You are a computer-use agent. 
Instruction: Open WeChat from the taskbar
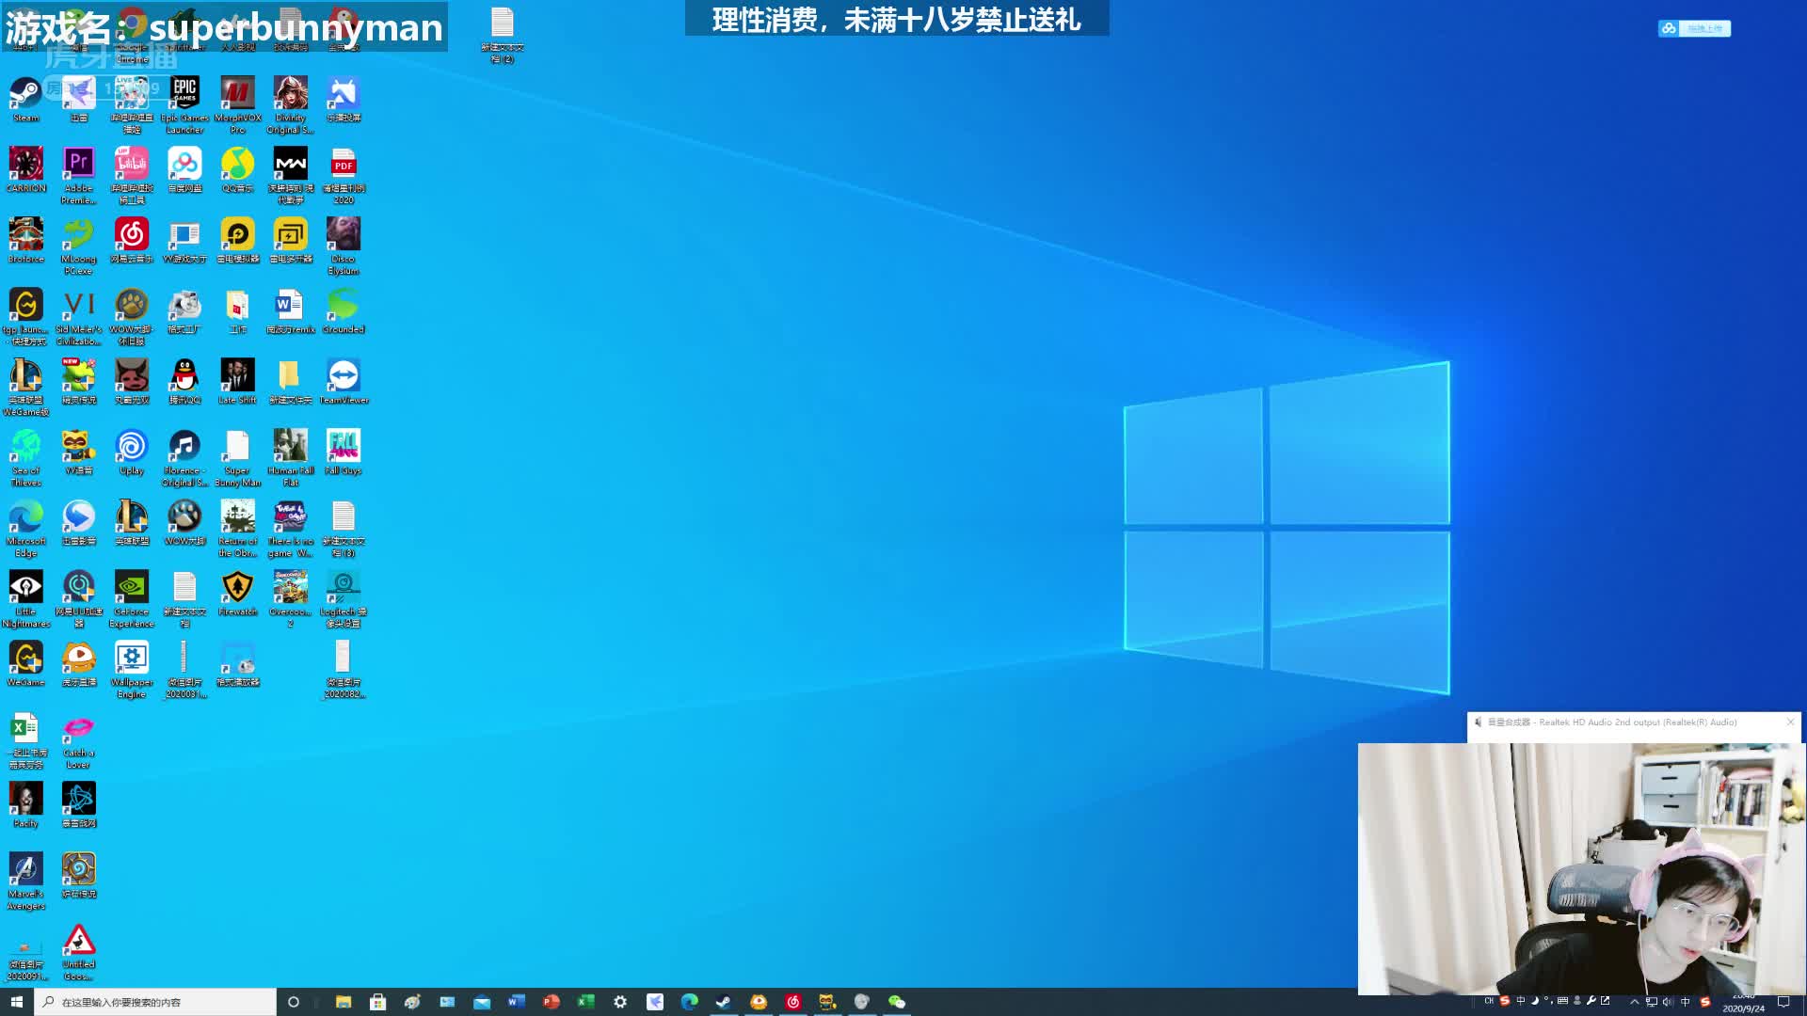[897, 1002]
